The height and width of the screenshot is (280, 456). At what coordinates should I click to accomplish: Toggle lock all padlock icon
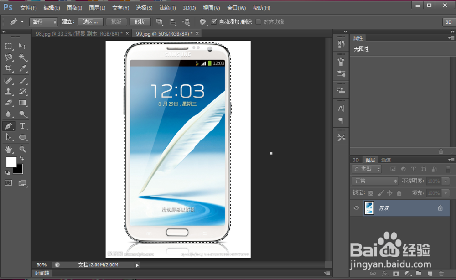point(399,193)
